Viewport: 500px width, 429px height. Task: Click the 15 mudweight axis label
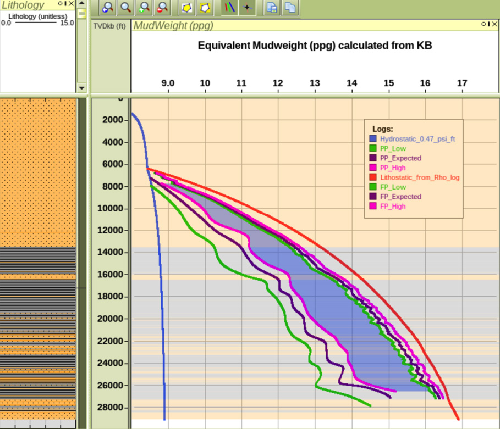389,83
